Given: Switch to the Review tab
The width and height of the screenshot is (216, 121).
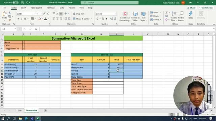Looking at the screenshot, I should pos(72,8).
